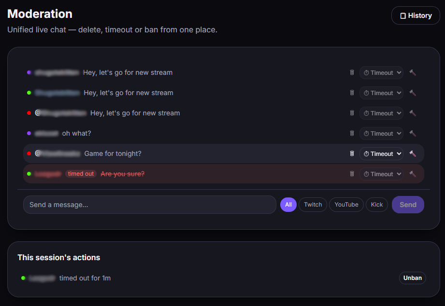Open the History view
Image resolution: width=445 pixels, height=306 pixels.
pyautogui.click(x=416, y=15)
